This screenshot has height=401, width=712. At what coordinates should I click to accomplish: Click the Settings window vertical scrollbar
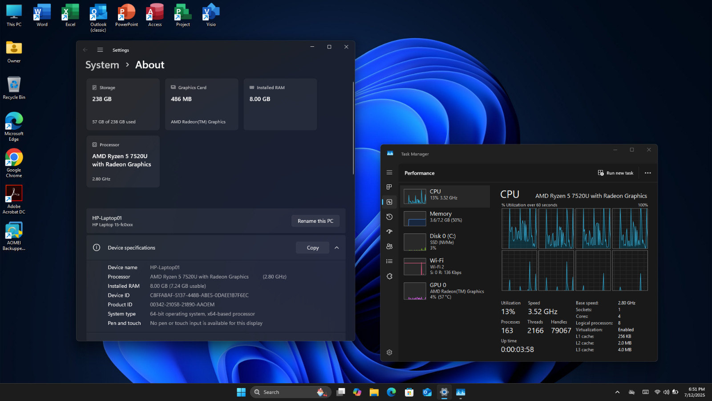point(353,128)
